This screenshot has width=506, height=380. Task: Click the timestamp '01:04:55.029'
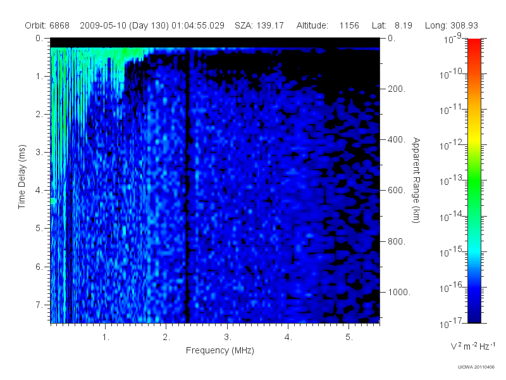point(198,25)
